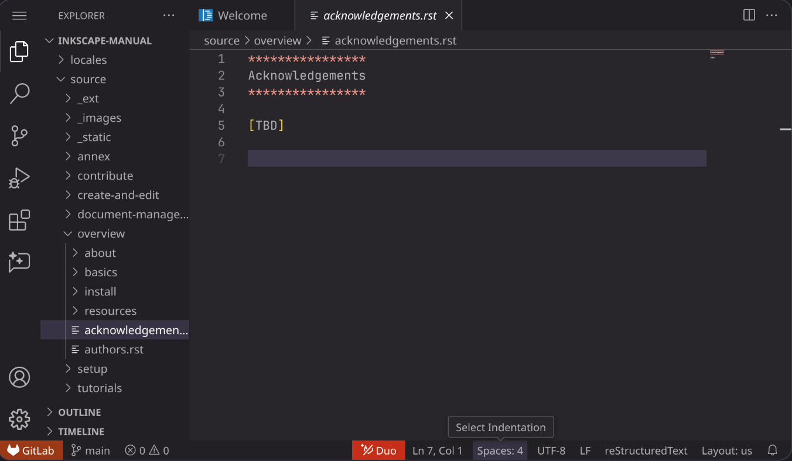Image resolution: width=792 pixels, height=461 pixels.
Task: Open the Manage gear menu
Action: [19, 419]
